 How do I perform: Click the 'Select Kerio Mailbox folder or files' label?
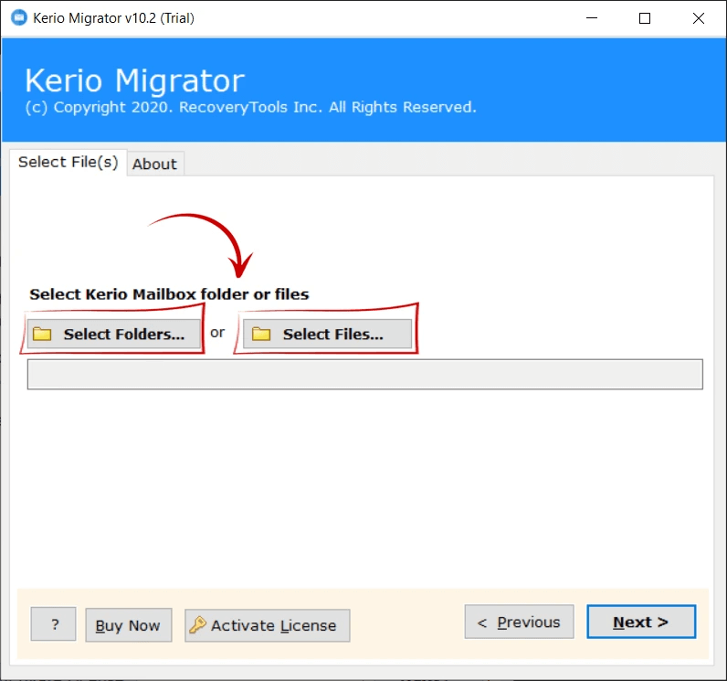pos(169,294)
